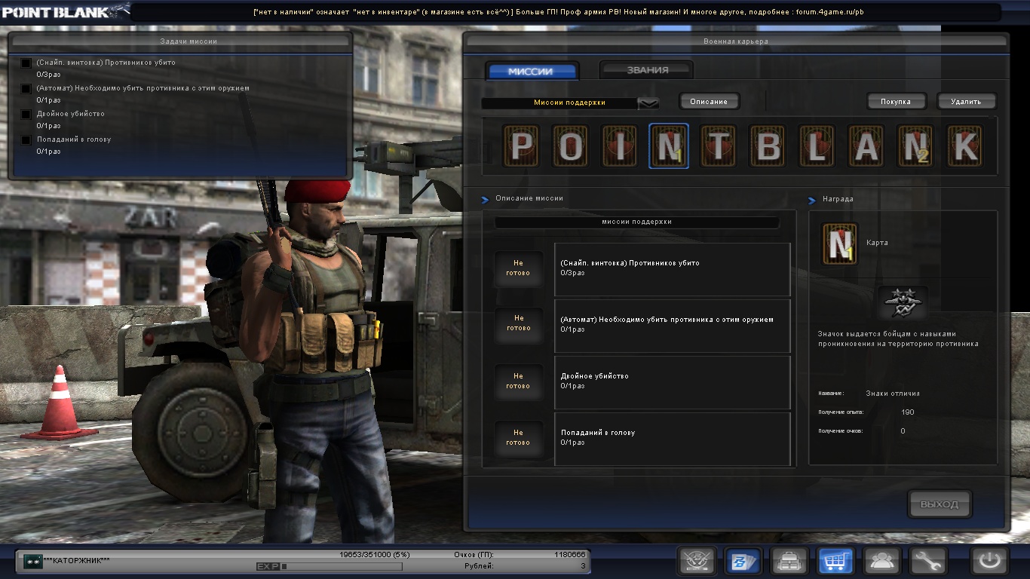Select the P mission card
This screenshot has width=1030, height=579.
tap(521, 146)
